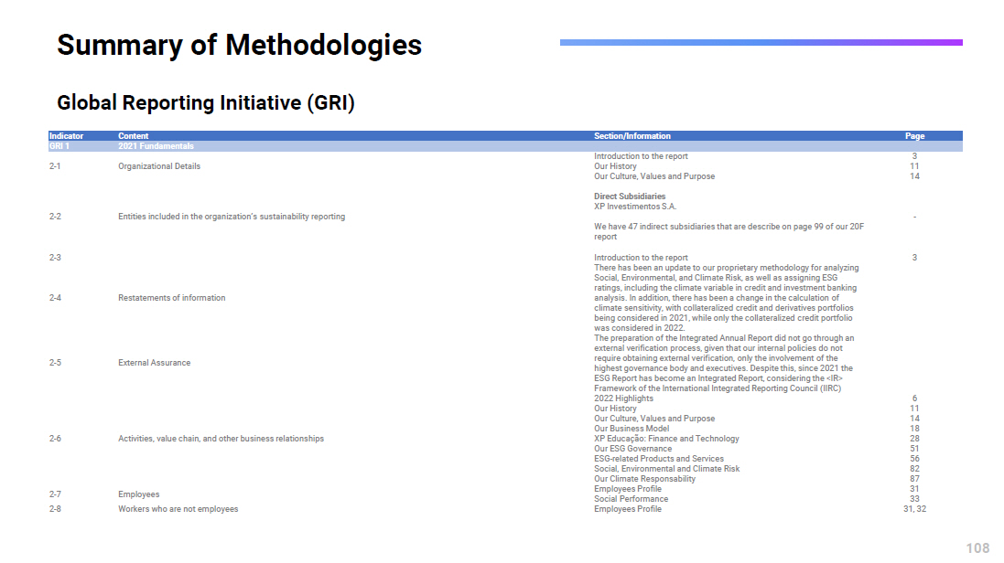Click the 'Summary of Methodologies' title

point(239,45)
